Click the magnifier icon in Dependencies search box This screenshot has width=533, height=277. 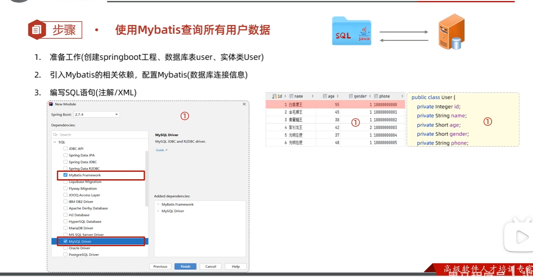(55, 134)
